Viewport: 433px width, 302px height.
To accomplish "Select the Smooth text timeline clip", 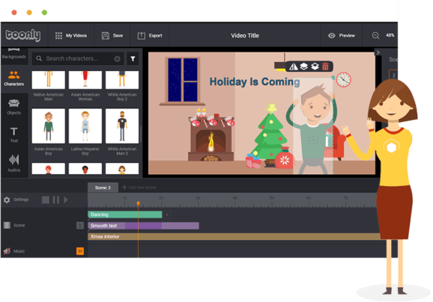I will (143, 226).
